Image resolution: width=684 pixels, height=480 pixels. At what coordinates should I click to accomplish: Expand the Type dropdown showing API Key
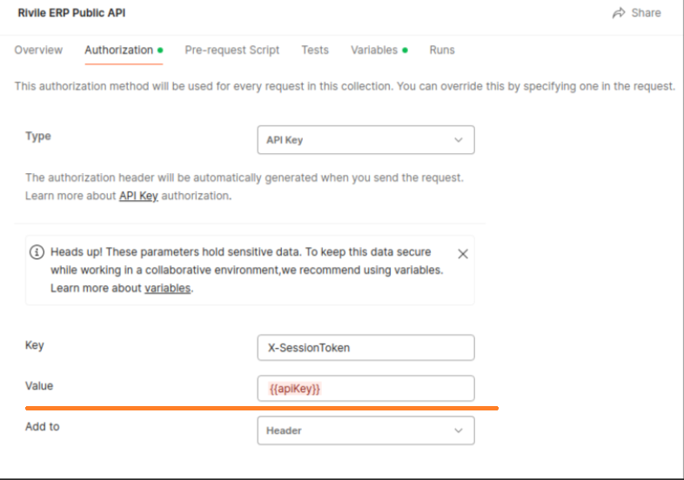[x=365, y=140]
